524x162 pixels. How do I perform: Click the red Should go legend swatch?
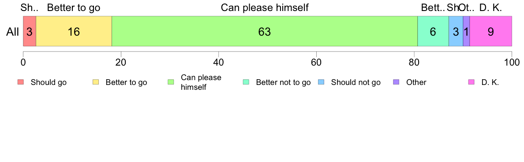point(21,82)
